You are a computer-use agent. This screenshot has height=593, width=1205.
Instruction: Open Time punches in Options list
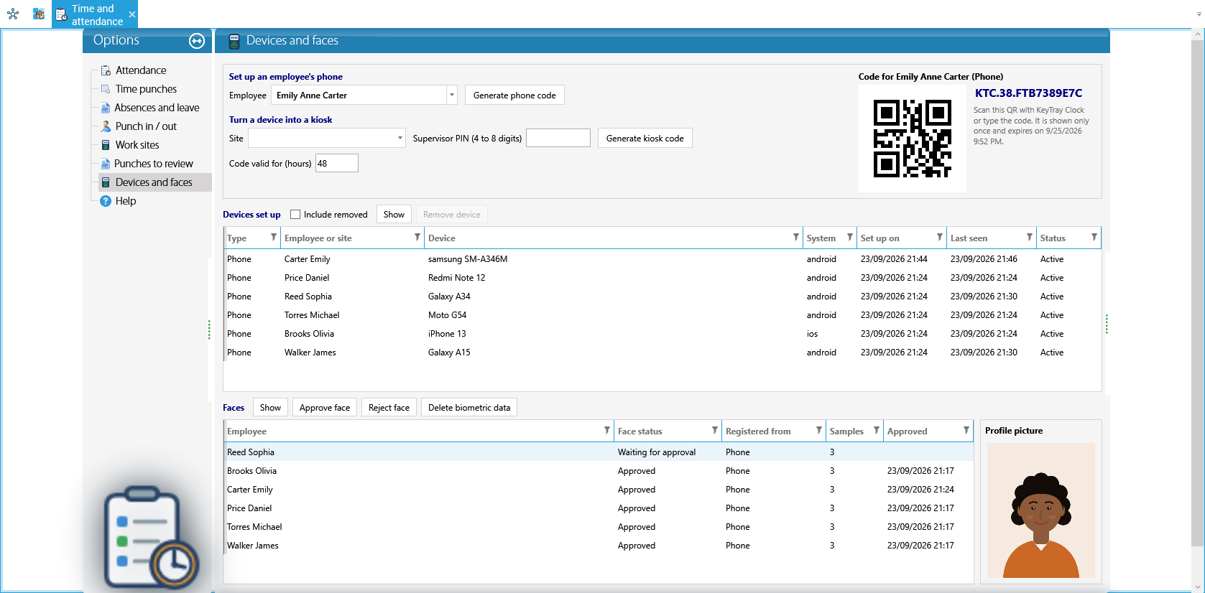pyautogui.click(x=146, y=89)
